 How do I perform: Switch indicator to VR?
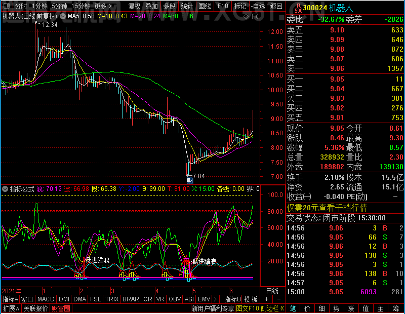tap(160, 299)
